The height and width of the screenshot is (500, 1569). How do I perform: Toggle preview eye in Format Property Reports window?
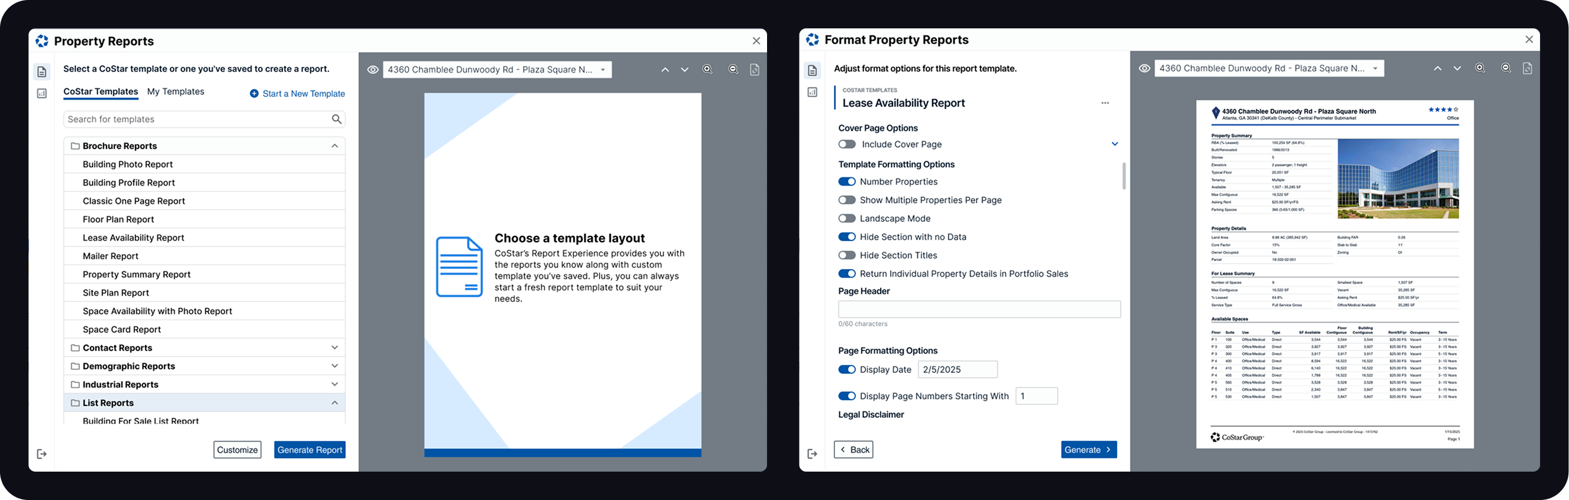1145,68
